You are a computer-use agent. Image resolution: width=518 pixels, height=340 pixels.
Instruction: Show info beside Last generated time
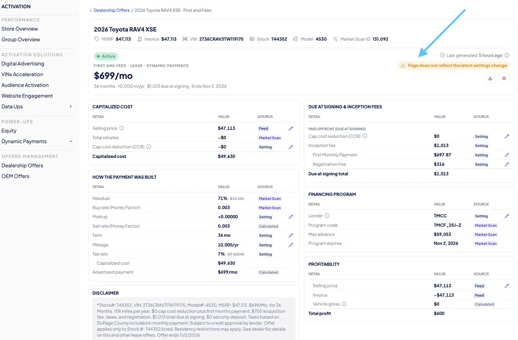(507, 55)
